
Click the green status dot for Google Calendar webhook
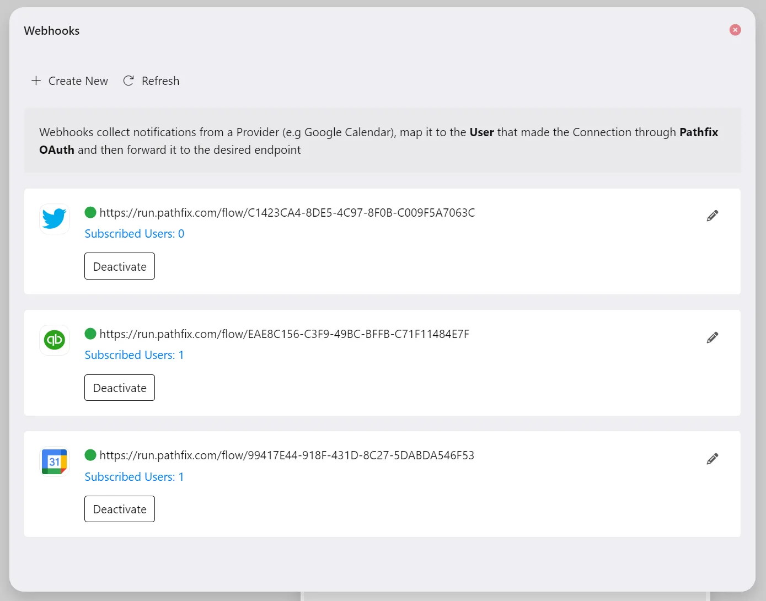(90, 455)
